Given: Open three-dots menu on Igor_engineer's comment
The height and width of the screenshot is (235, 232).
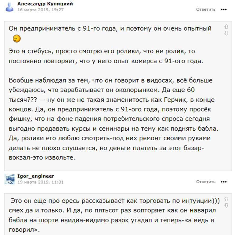Looking at the screenshot, I should pos(224,182).
